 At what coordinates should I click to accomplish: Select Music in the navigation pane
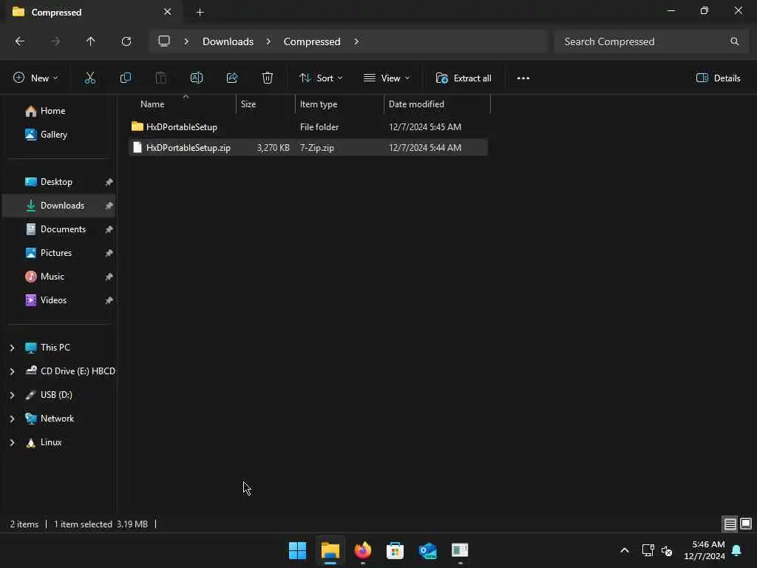pos(59,277)
